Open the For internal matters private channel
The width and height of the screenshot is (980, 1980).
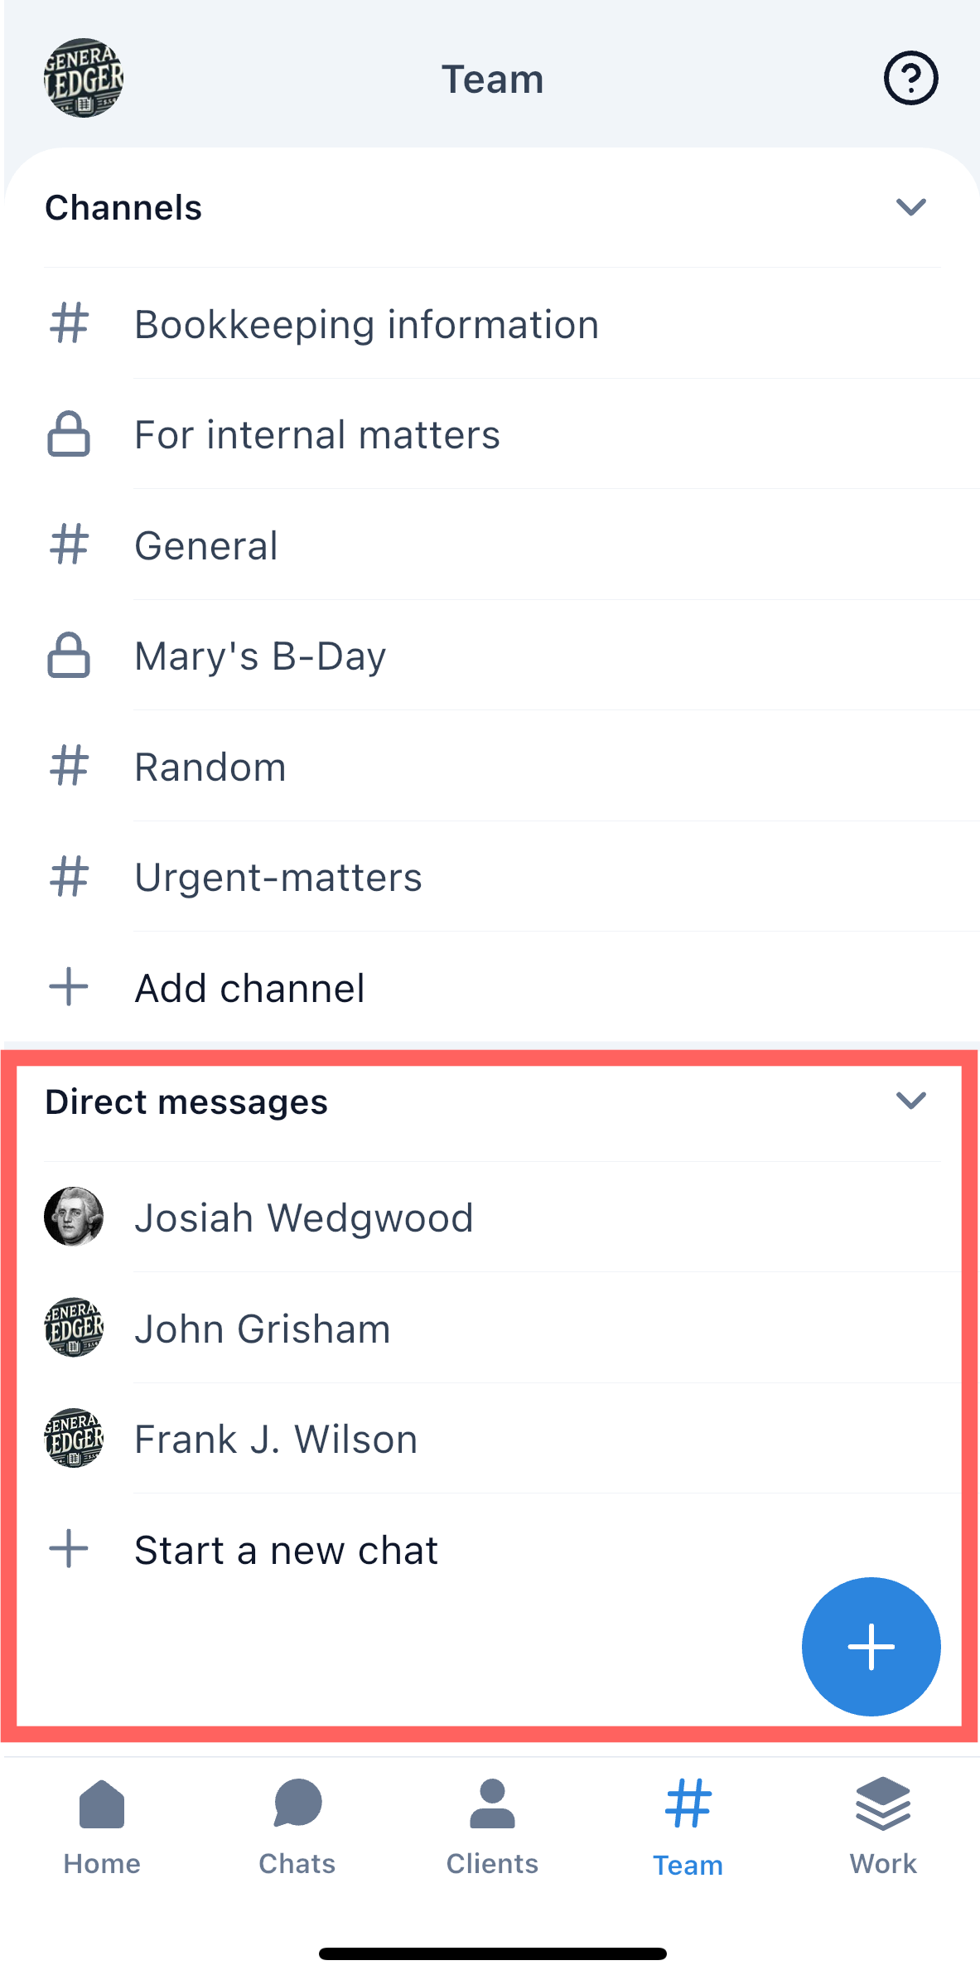point(317,435)
